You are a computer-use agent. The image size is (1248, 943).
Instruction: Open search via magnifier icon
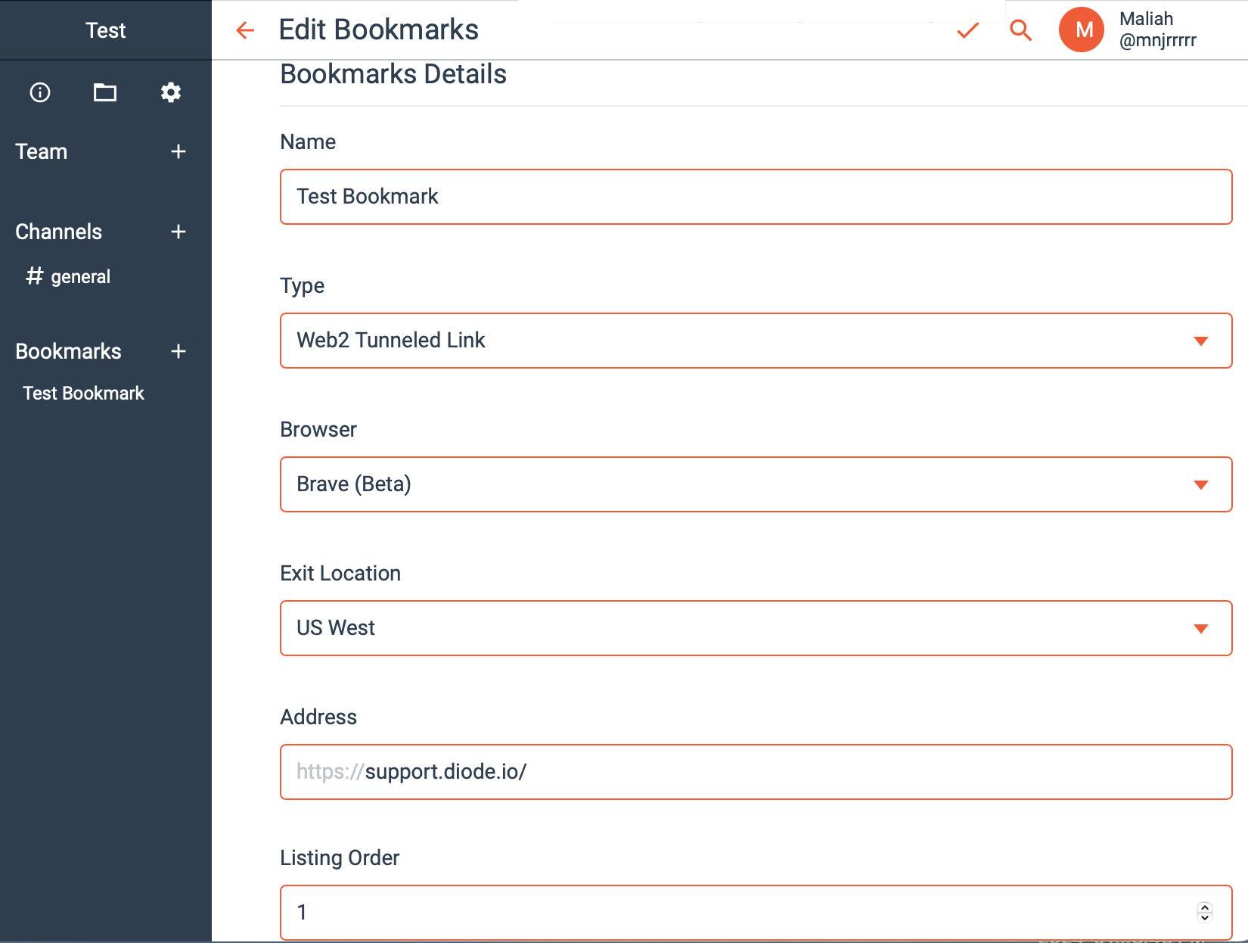click(x=1021, y=30)
